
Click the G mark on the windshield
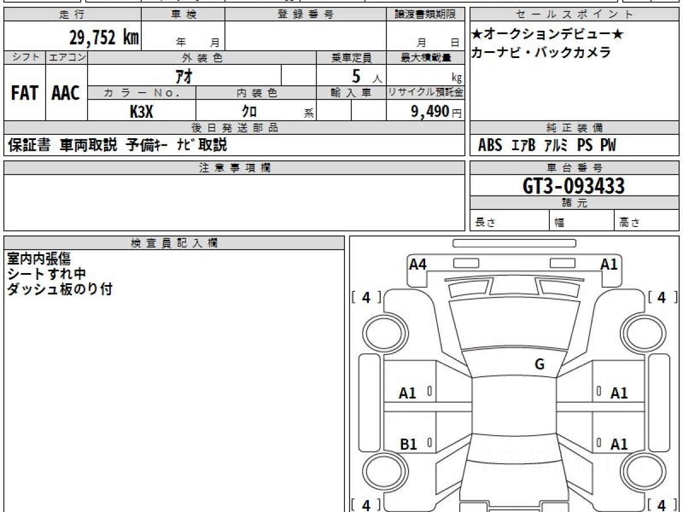click(x=540, y=365)
